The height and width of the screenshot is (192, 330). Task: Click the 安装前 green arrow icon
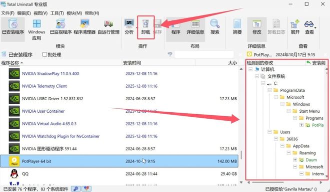308,62
